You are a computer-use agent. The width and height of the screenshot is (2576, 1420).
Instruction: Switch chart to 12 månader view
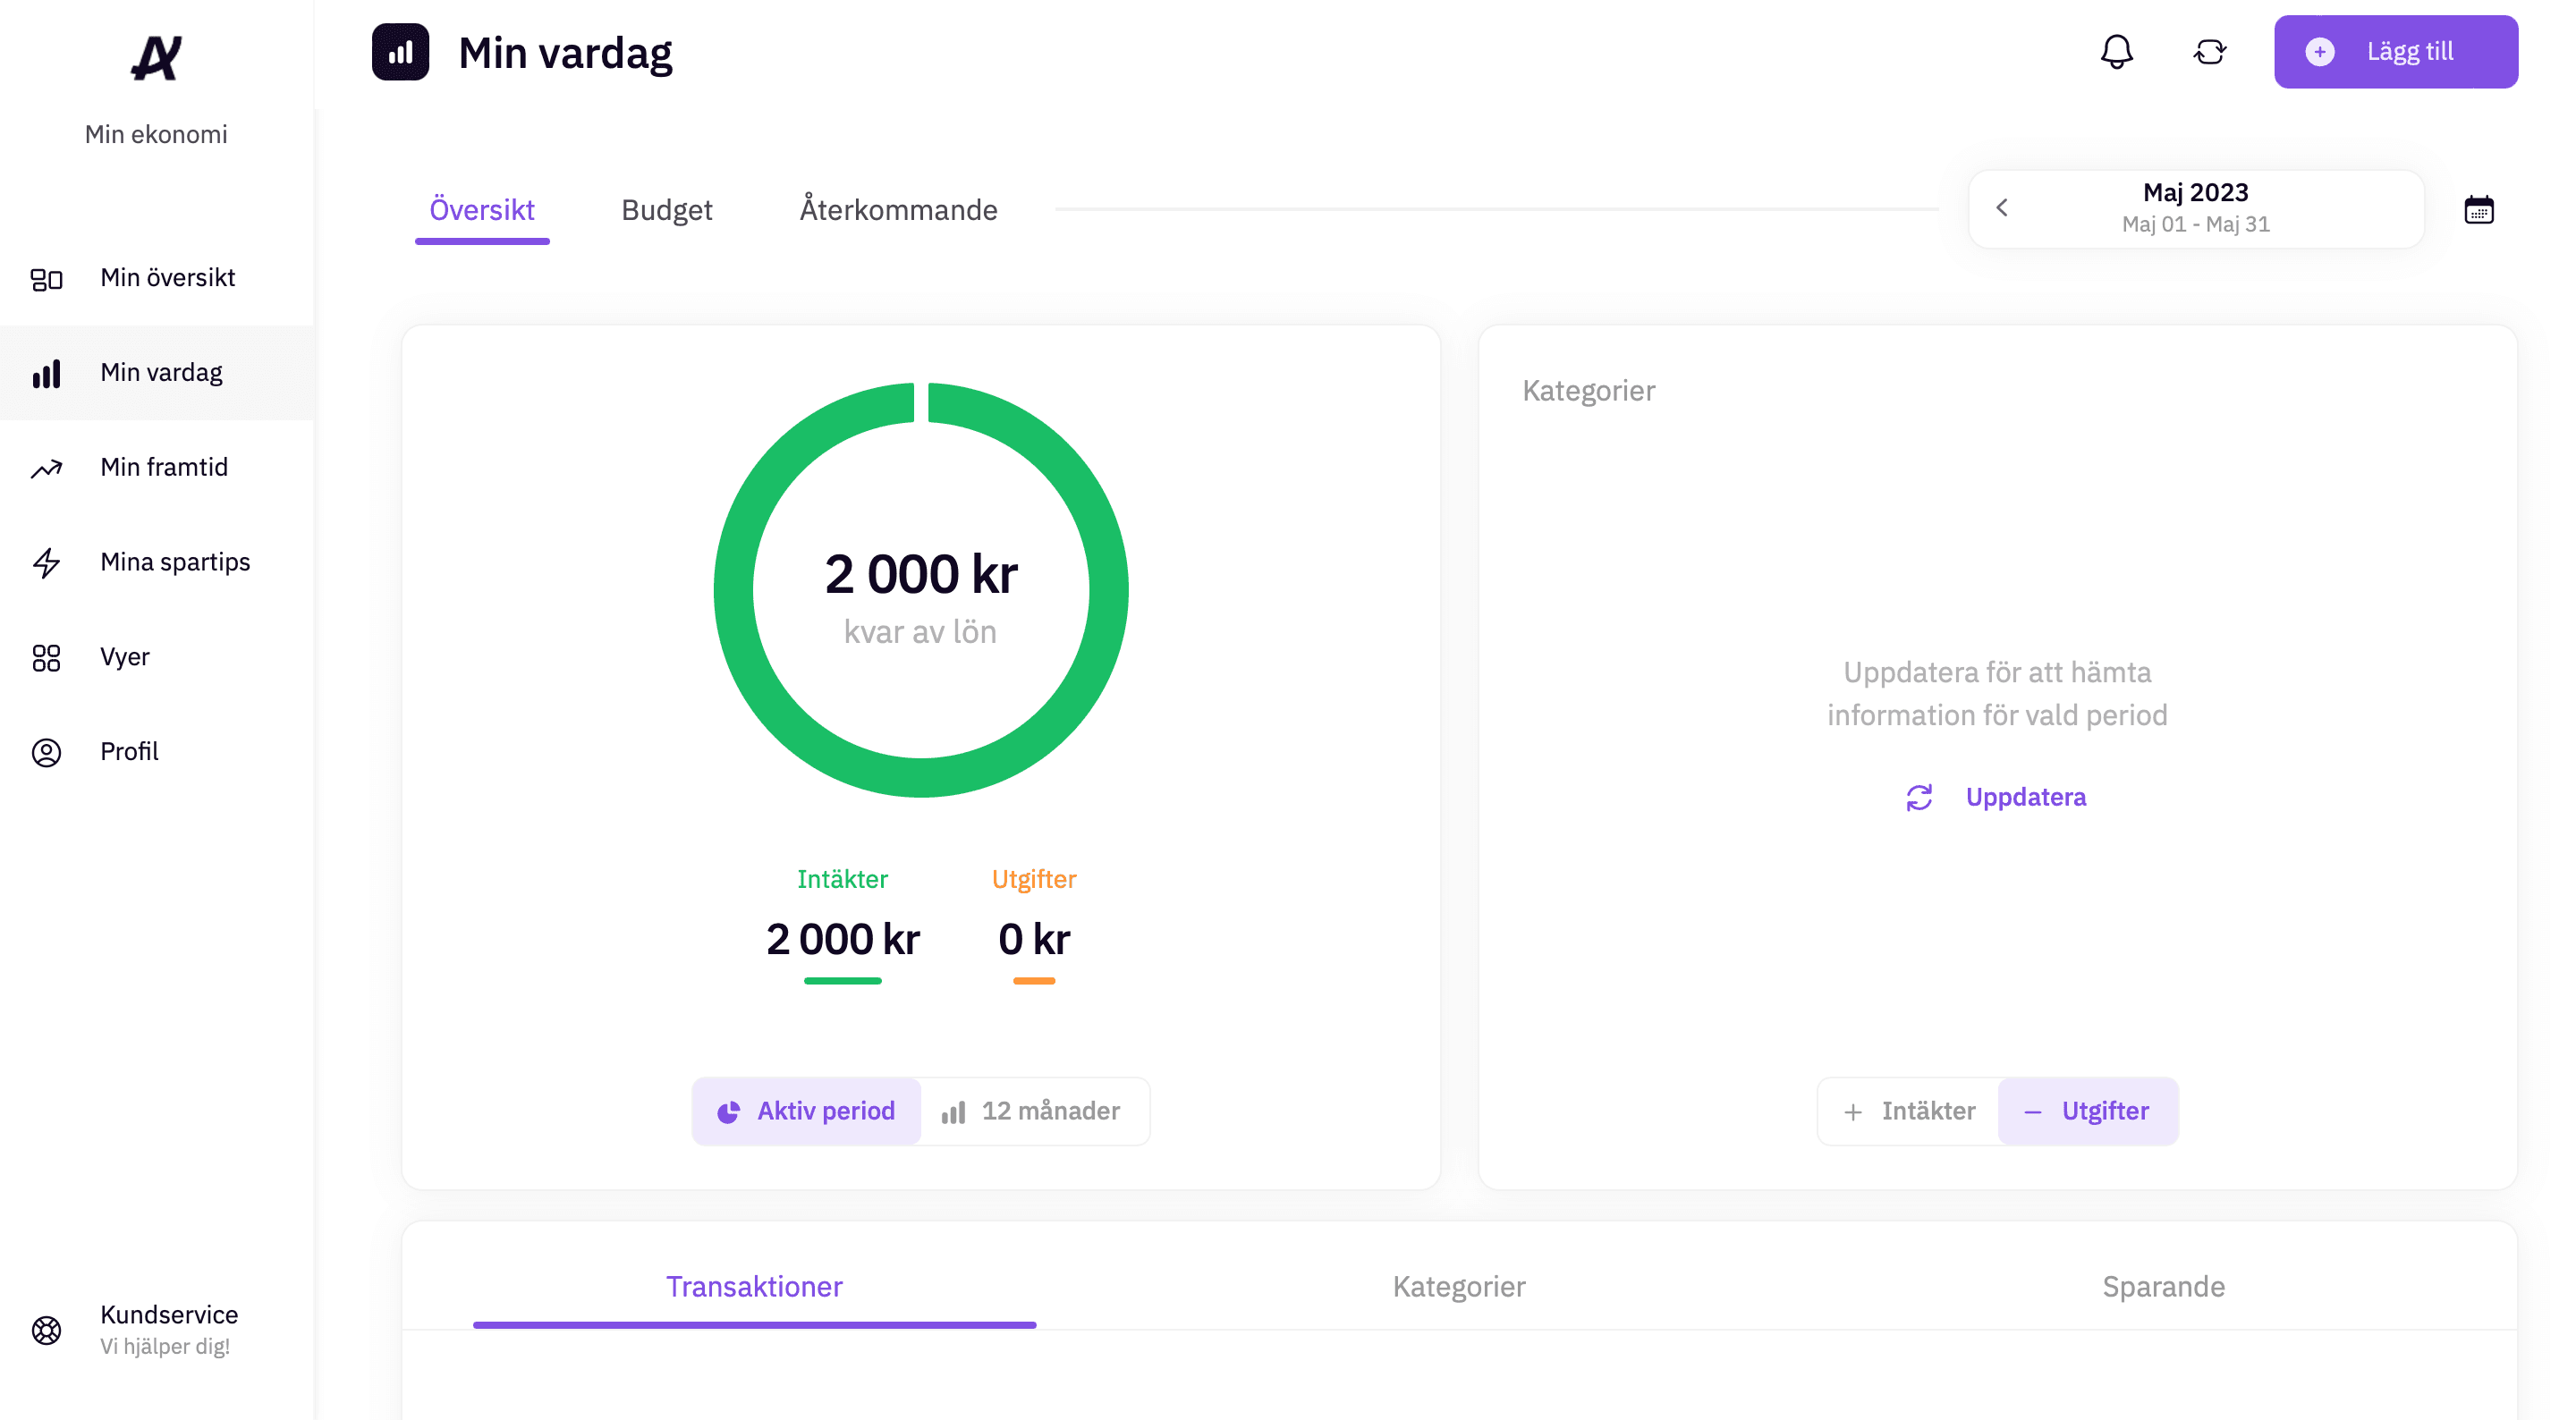[x=1033, y=1111]
